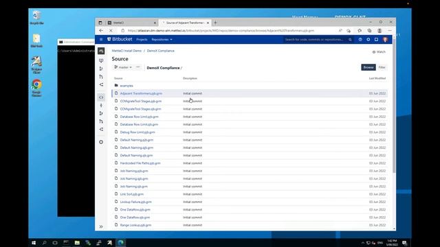The width and height of the screenshot is (440, 247).
Task: Open the Bitbucket hamburger menu
Action: pyautogui.click(x=101, y=40)
